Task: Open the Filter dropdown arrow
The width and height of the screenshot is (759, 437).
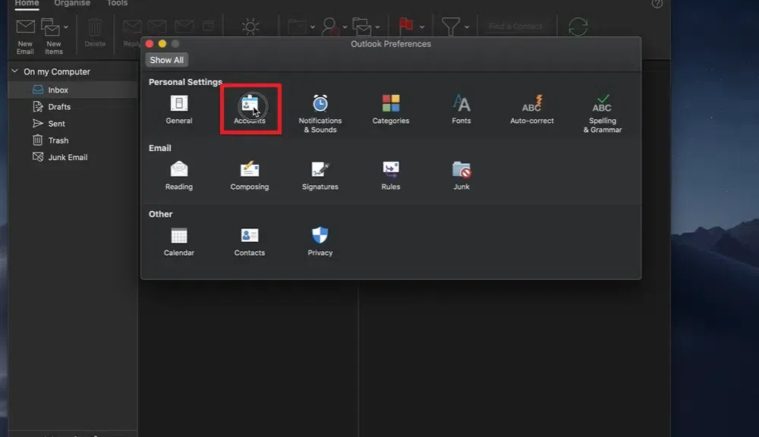Action: (x=467, y=27)
